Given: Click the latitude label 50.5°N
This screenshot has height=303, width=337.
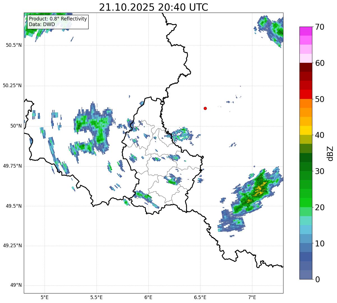Looking at the screenshot, I should pos(14,45).
